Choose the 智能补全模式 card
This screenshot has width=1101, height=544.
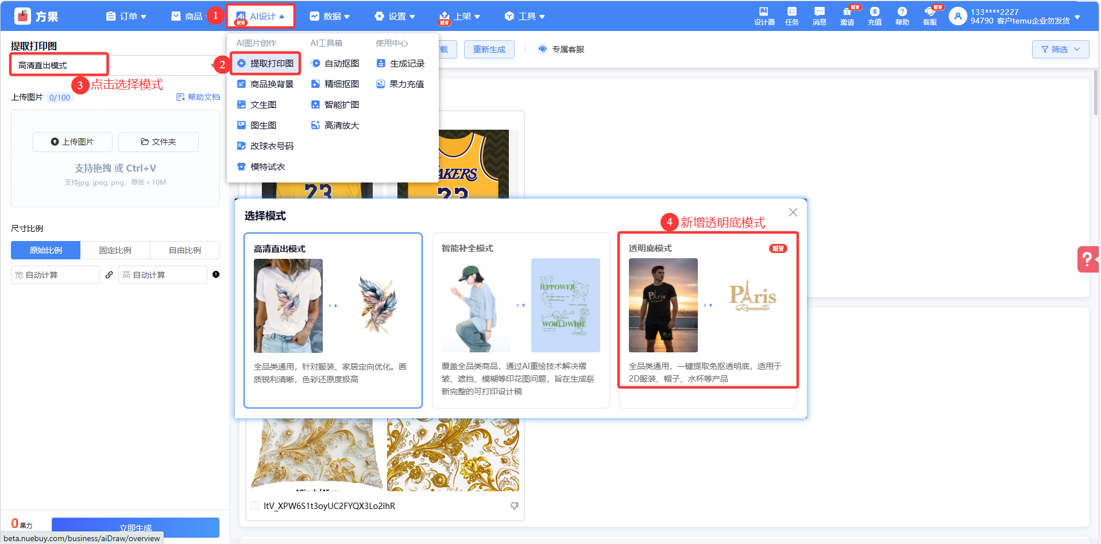click(520, 320)
